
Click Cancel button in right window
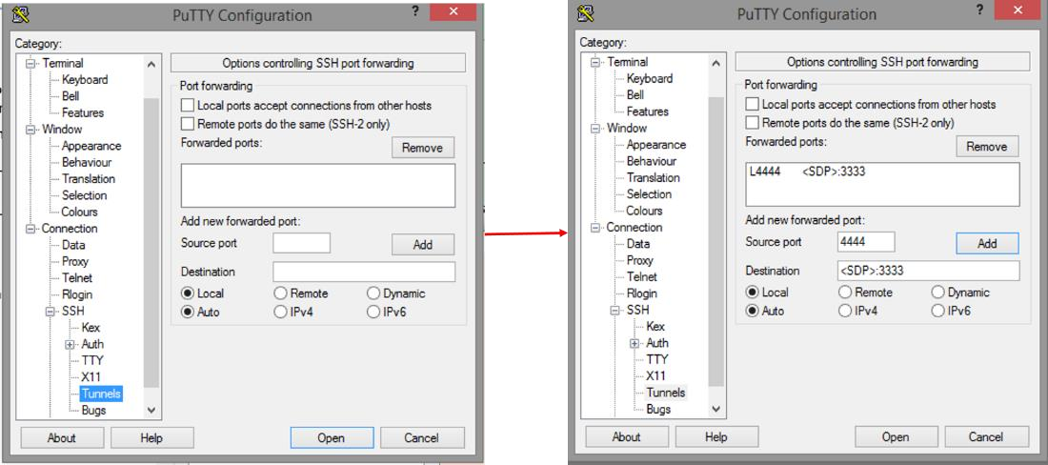click(986, 437)
